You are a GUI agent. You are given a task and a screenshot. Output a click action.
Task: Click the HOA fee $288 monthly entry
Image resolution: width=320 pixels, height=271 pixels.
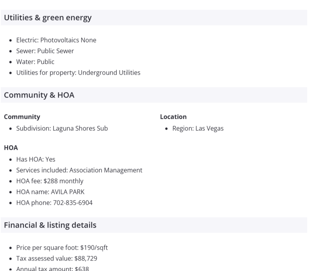pyautogui.click(x=50, y=181)
